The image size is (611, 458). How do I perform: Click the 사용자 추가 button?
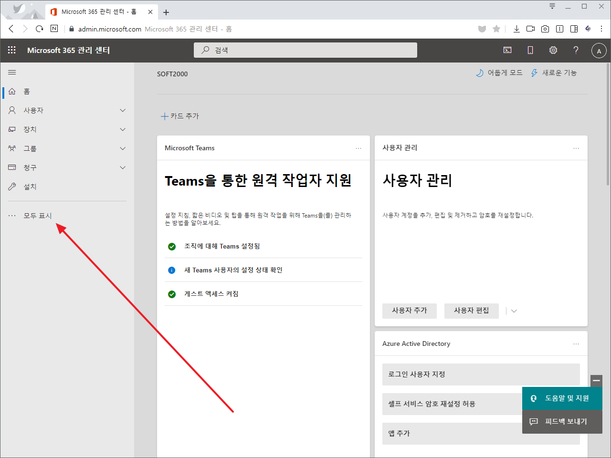pyautogui.click(x=410, y=311)
